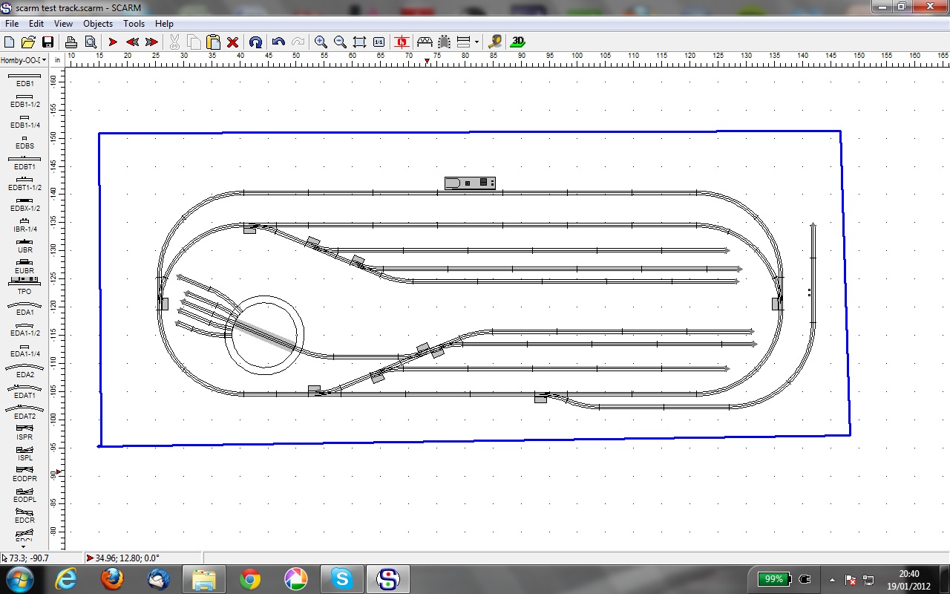Image resolution: width=950 pixels, height=594 pixels.
Task: Click the Paste clipboard icon
Action: pos(213,42)
